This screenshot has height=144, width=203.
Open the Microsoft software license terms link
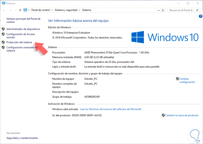pos(111,109)
